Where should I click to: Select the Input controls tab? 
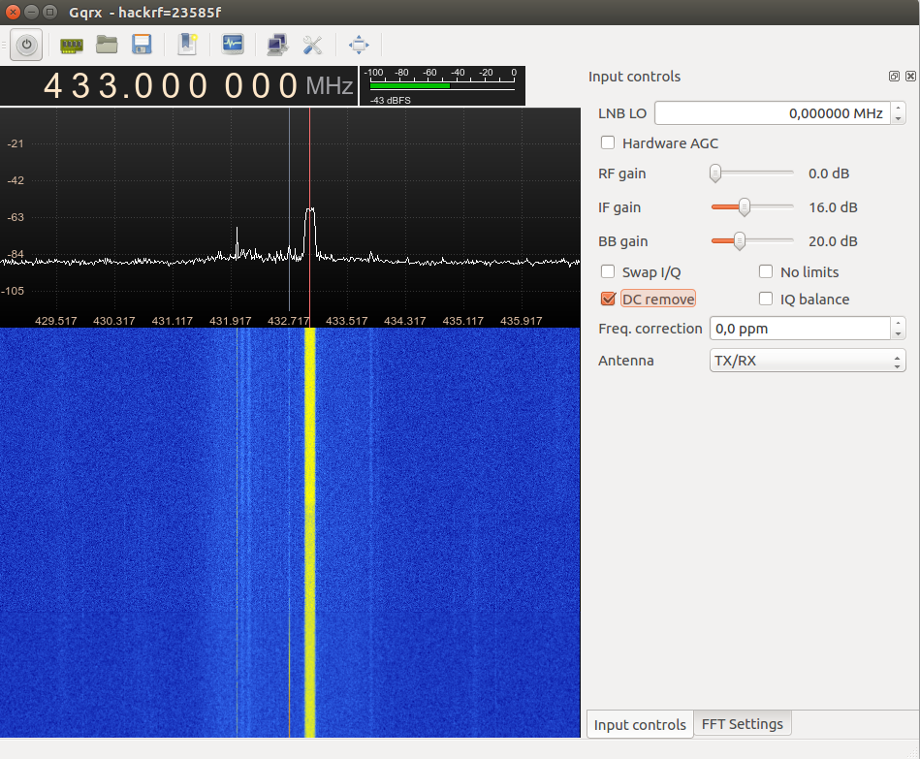[639, 723]
